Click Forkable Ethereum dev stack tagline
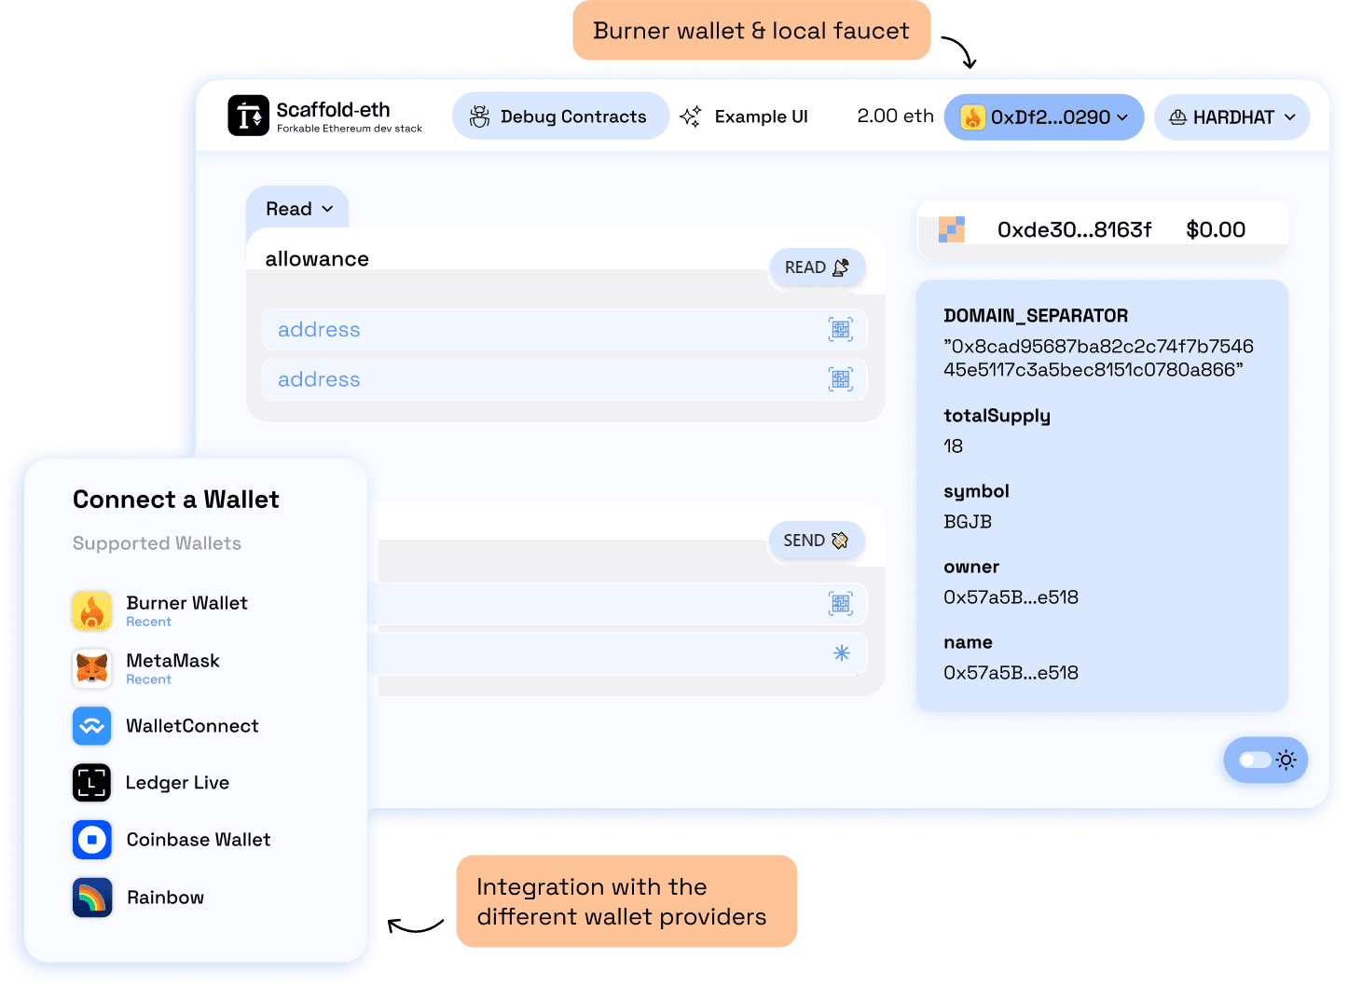Image resolution: width=1348 pixels, height=987 pixels. tap(350, 129)
